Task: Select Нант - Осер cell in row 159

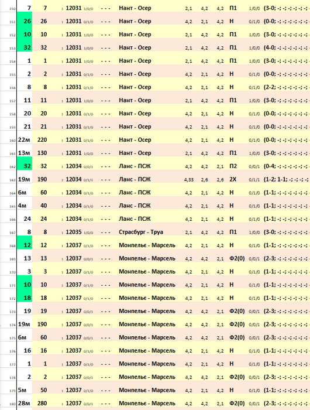Action: 135,127
